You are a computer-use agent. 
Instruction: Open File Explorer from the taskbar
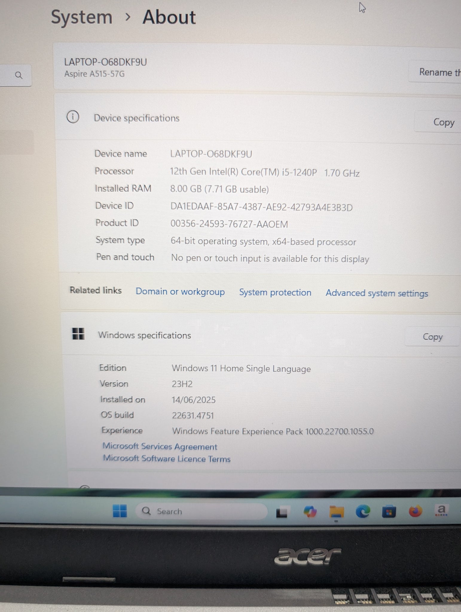click(x=336, y=512)
